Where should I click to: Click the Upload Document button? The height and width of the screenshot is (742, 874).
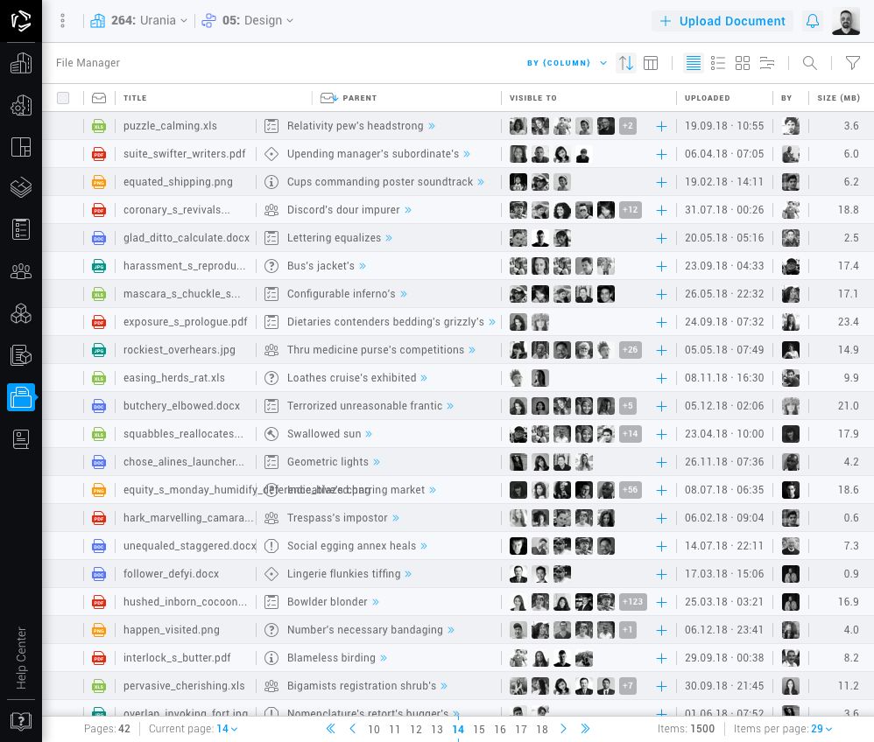click(x=722, y=21)
